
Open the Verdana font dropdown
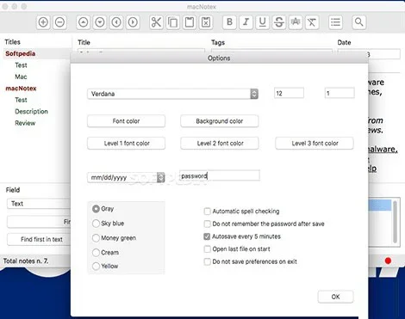[172, 94]
